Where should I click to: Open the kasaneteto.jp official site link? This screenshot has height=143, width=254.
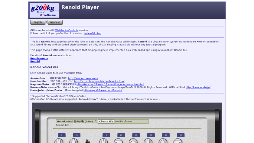click(198, 87)
